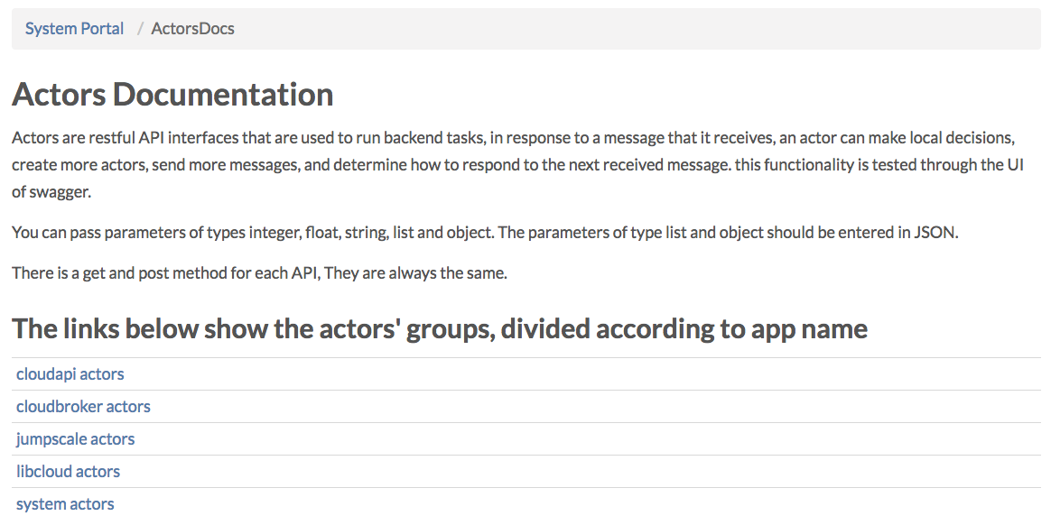Navigate to system actors link

click(x=65, y=504)
